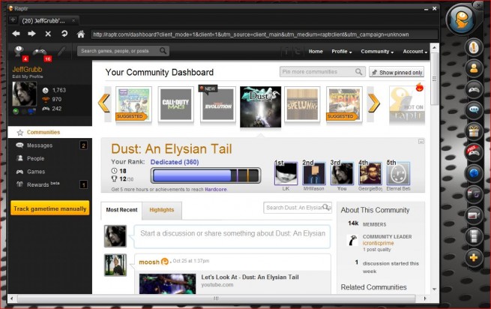Select Communities in the left sidebar
This screenshot has height=309, width=491.
click(x=50, y=132)
